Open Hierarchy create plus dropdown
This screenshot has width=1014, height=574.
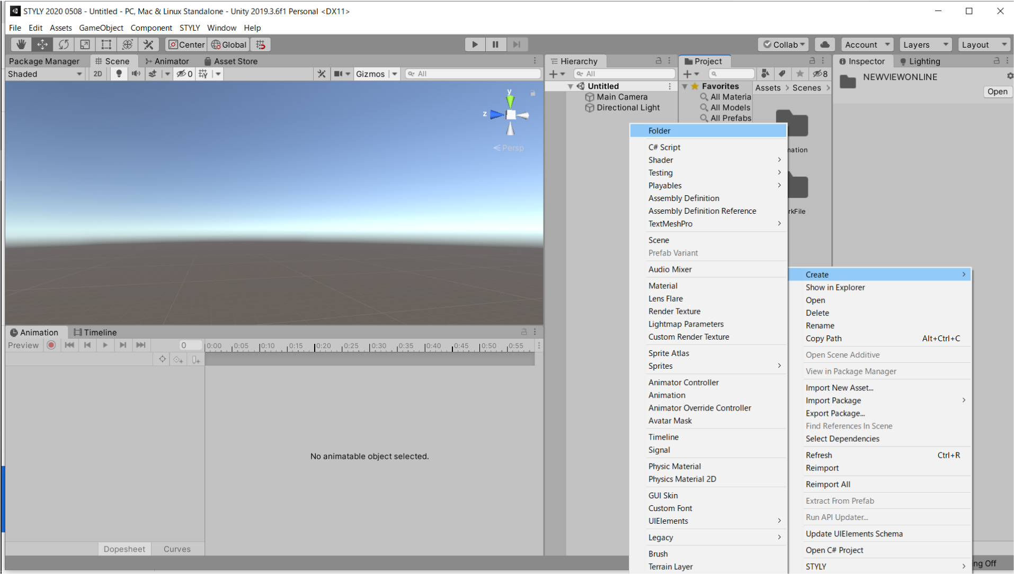557,74
